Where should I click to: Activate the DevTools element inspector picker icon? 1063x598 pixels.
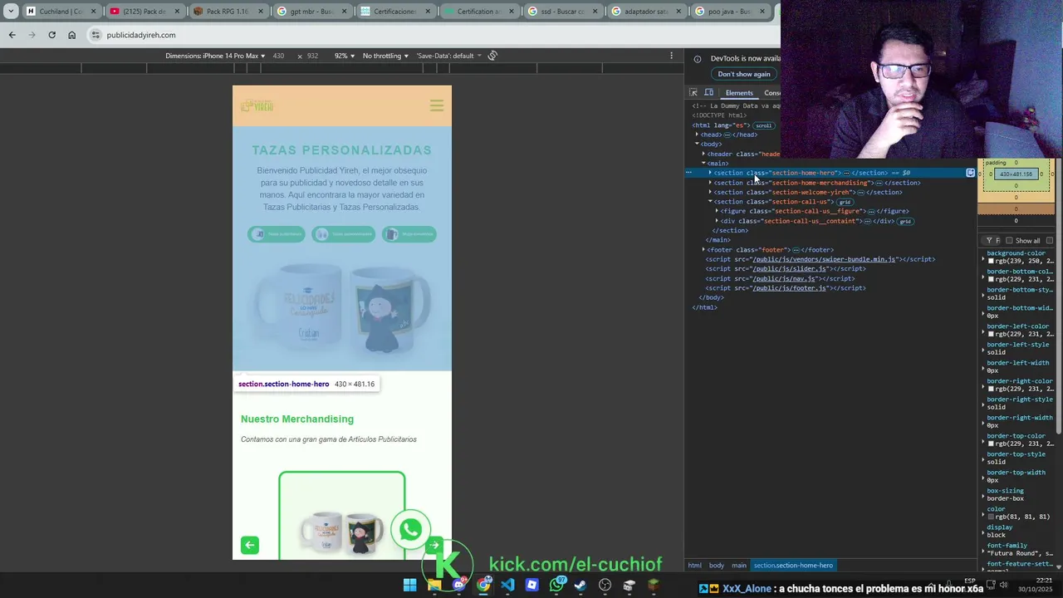(693, 93)
